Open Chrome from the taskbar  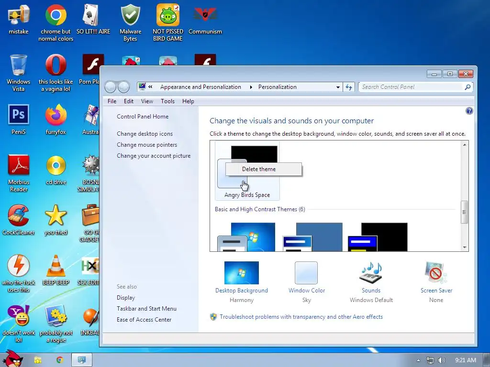(60, 360)
